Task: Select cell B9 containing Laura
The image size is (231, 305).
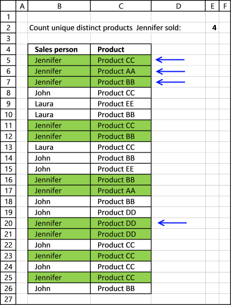Action: [x=59, y=104]
